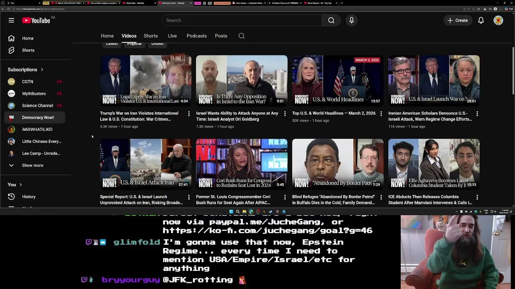Sort videos by Oldest chip
The width and height of the screenshot is (515, 289).
pyautogui.click(x=157, y=44)
